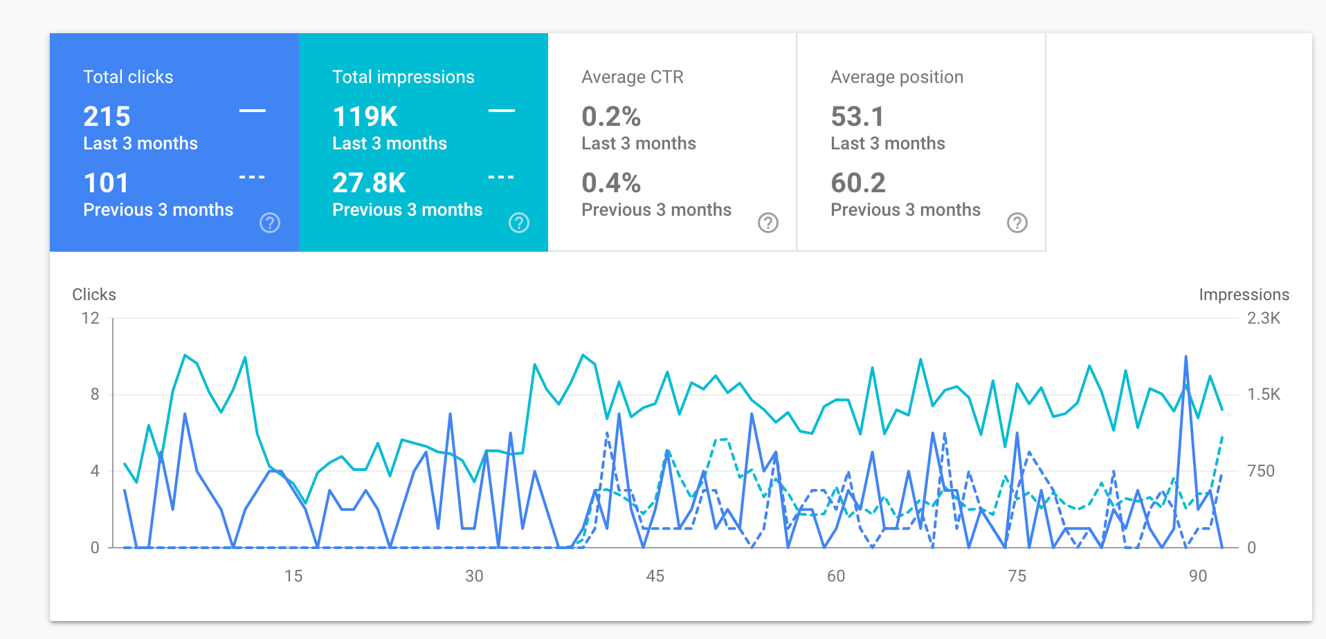1326x639 pixels.
Task: Click x-axis label 15
Action: 293,576
